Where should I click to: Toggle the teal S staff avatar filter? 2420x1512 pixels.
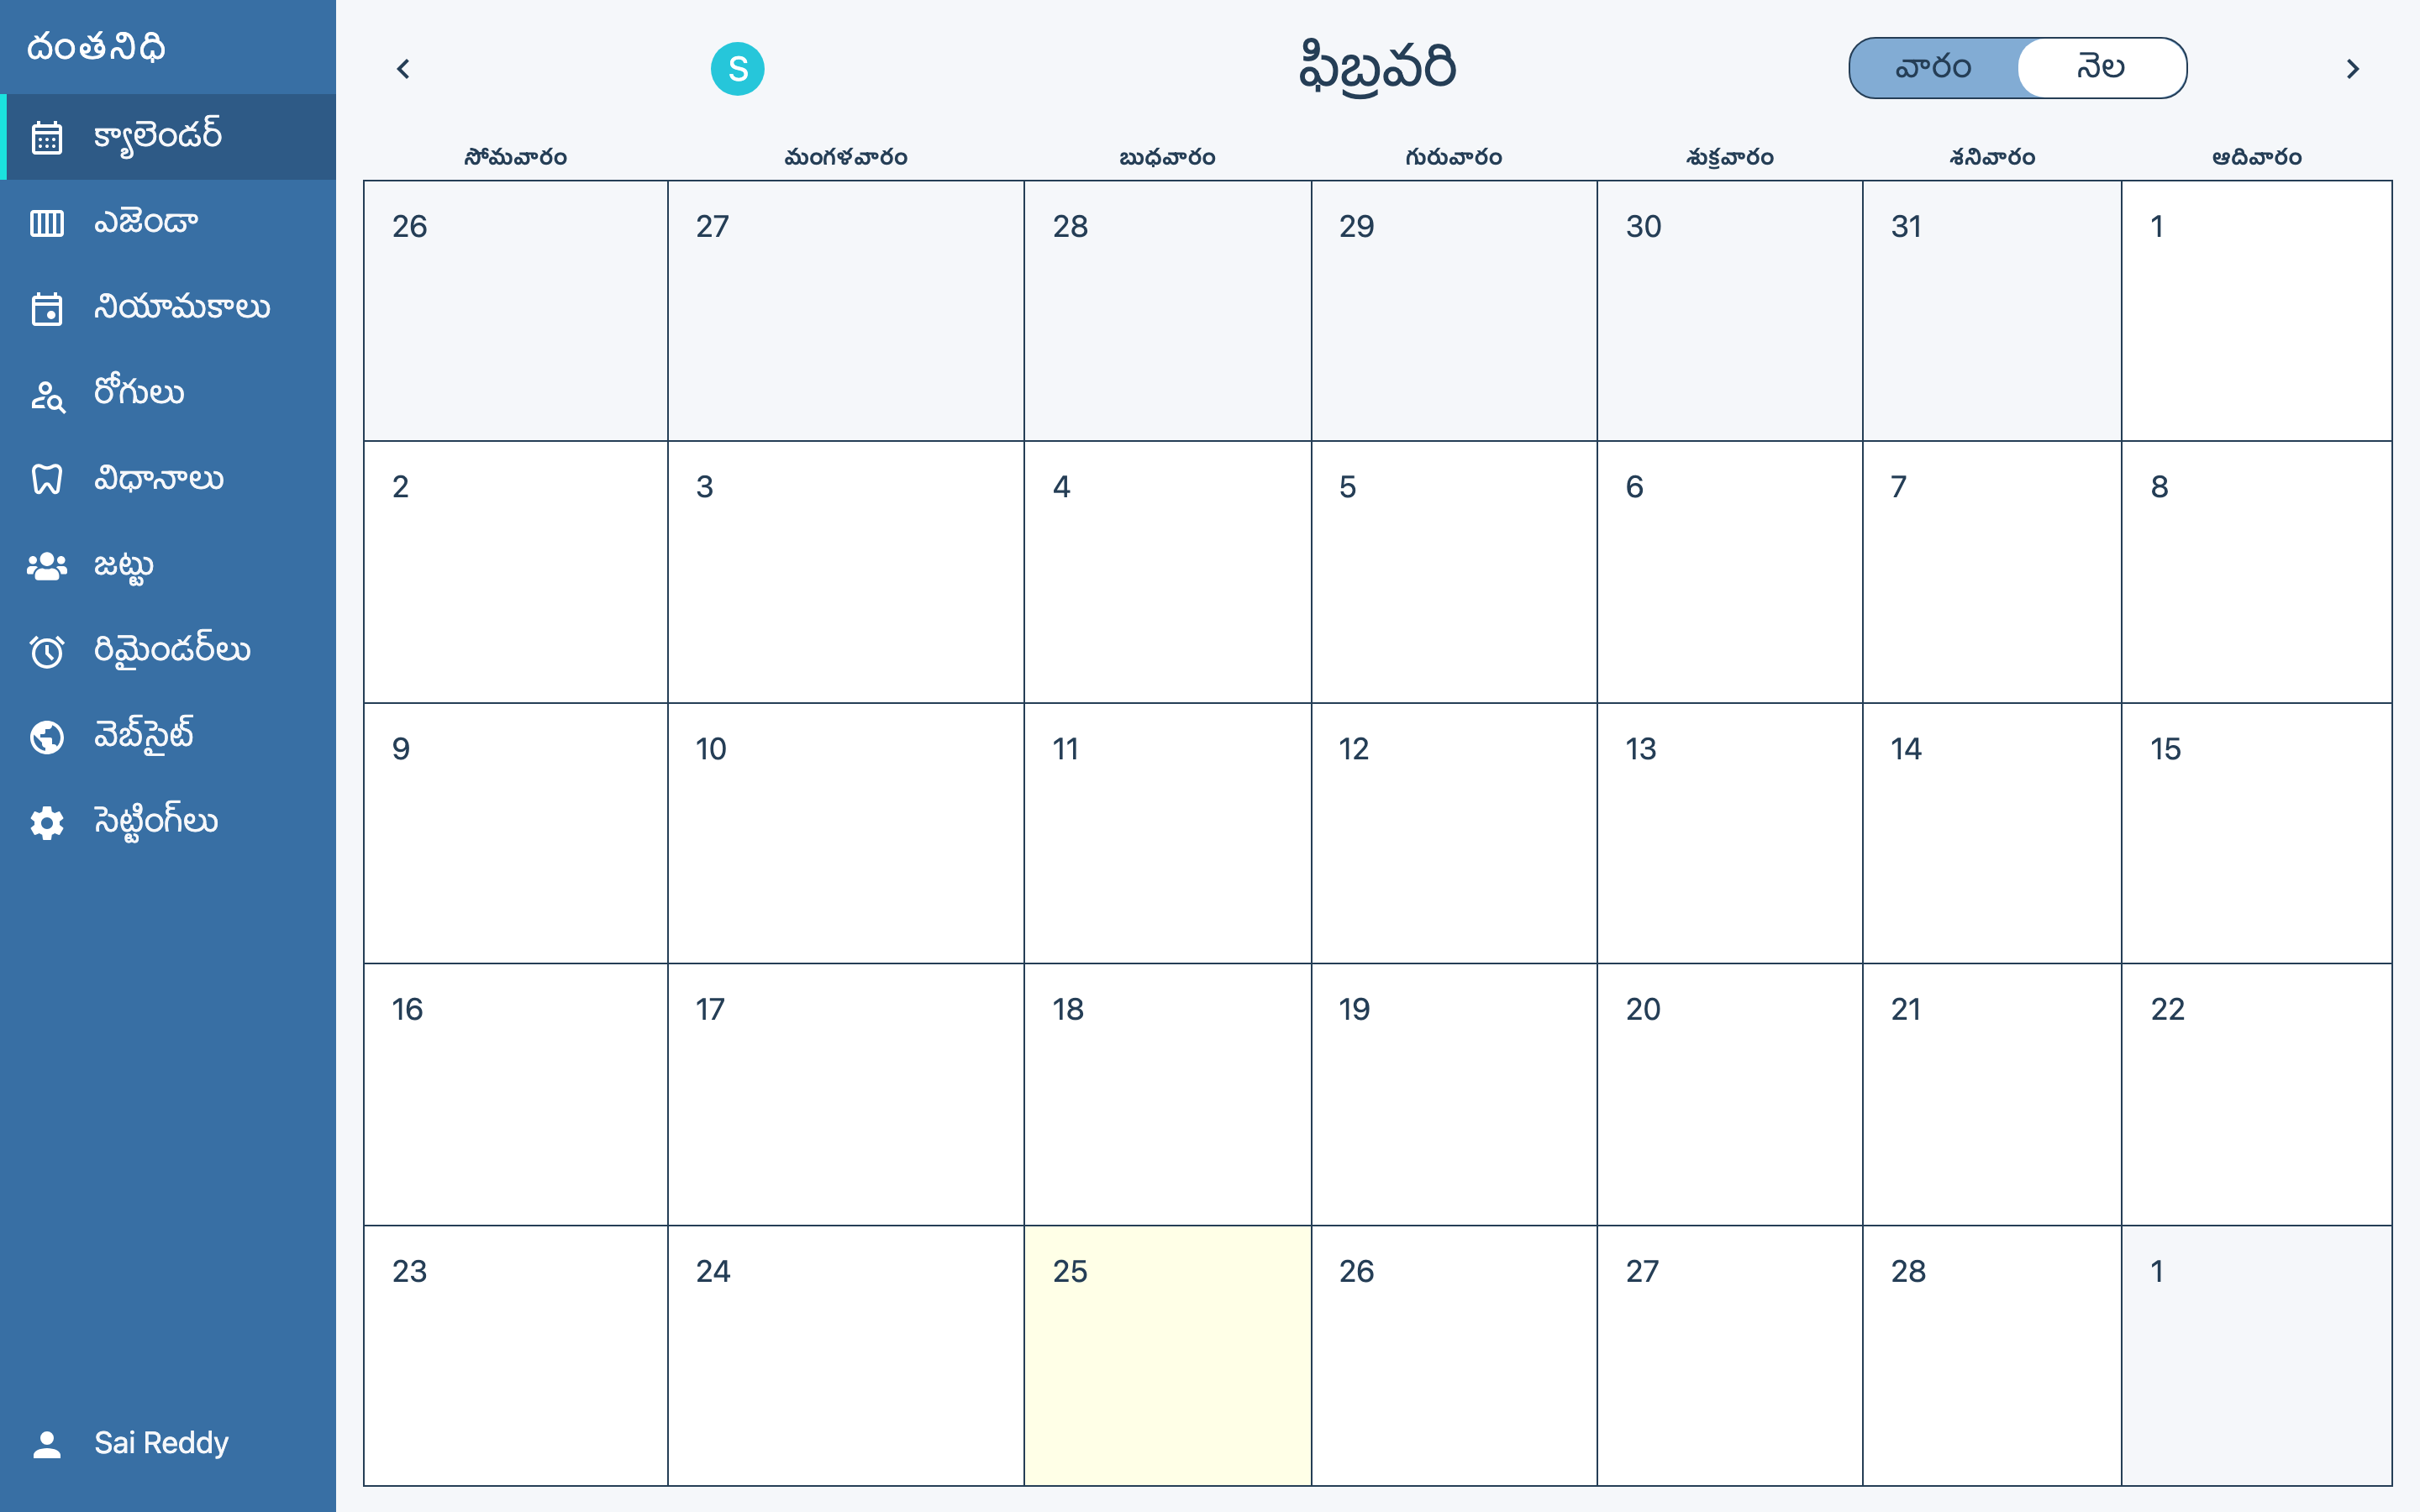point(737,69)
